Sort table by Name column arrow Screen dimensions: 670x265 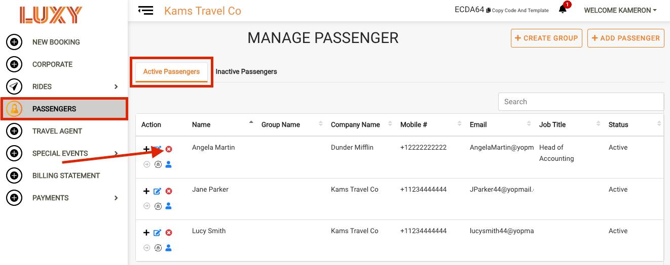(251, 123)
